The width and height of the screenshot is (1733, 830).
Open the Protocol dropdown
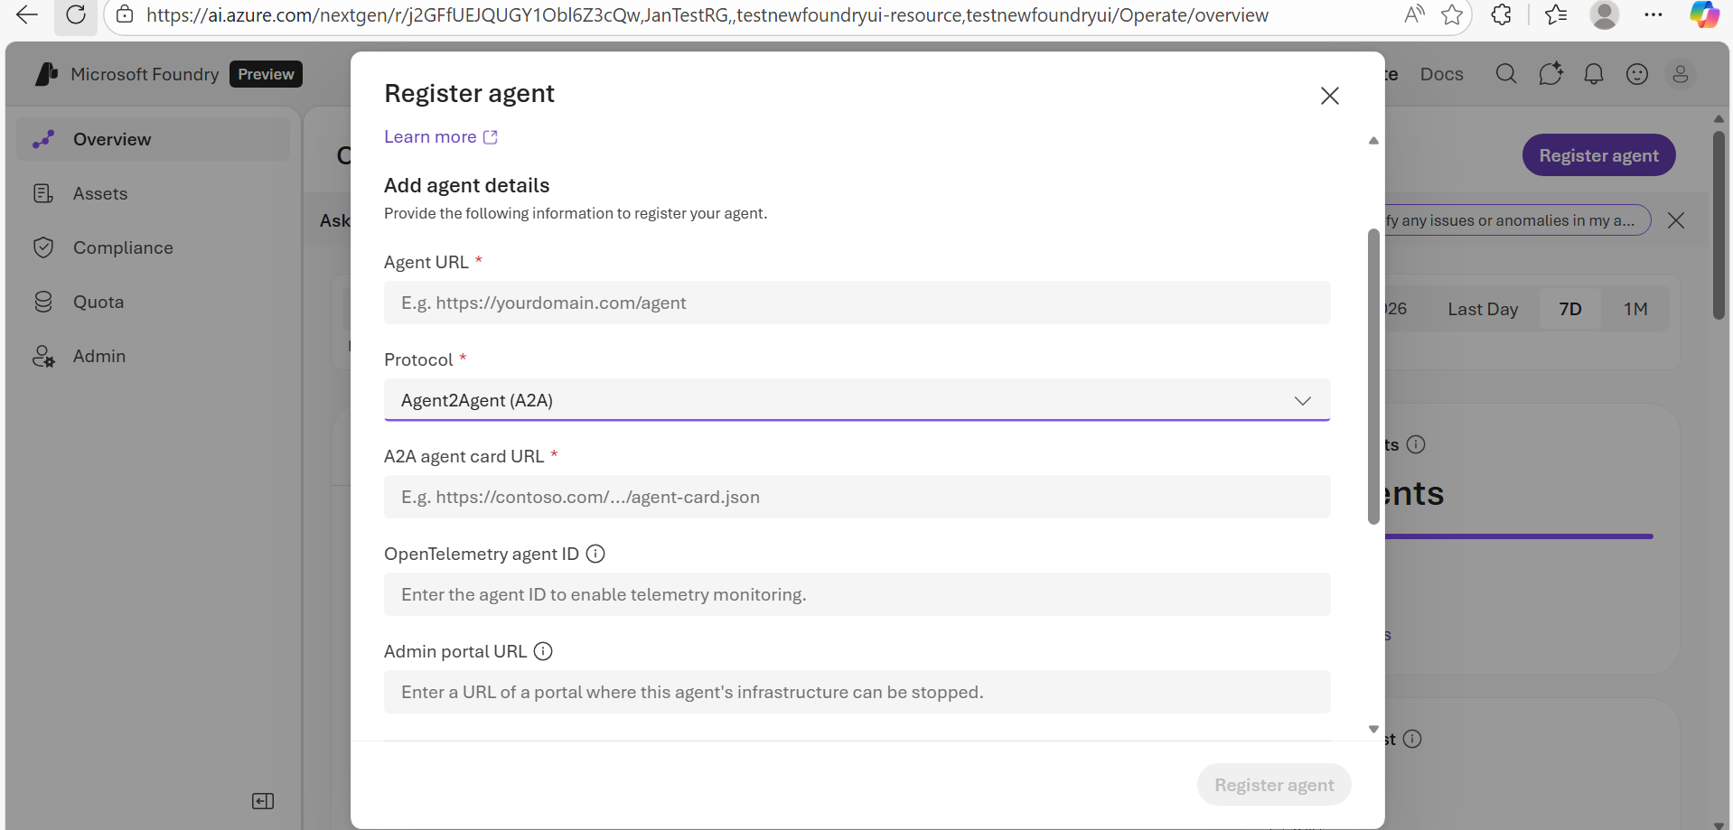[857, 400]
